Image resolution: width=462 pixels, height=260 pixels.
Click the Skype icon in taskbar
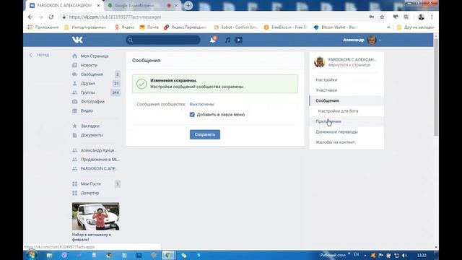point(199,255)
